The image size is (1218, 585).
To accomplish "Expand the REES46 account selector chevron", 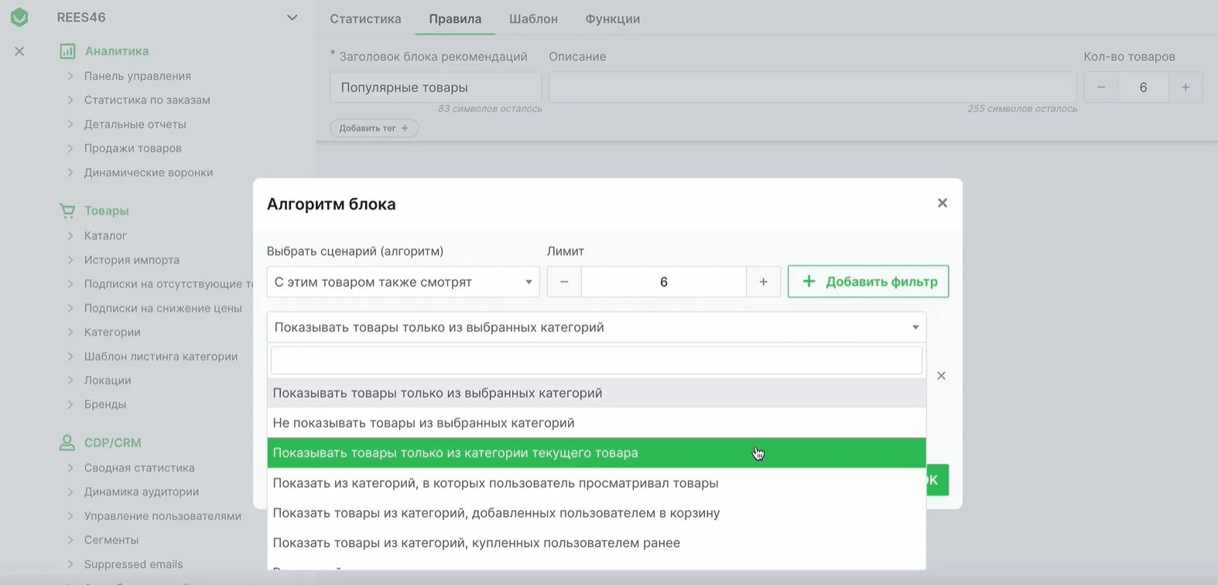I will click(x=292, y=17).
